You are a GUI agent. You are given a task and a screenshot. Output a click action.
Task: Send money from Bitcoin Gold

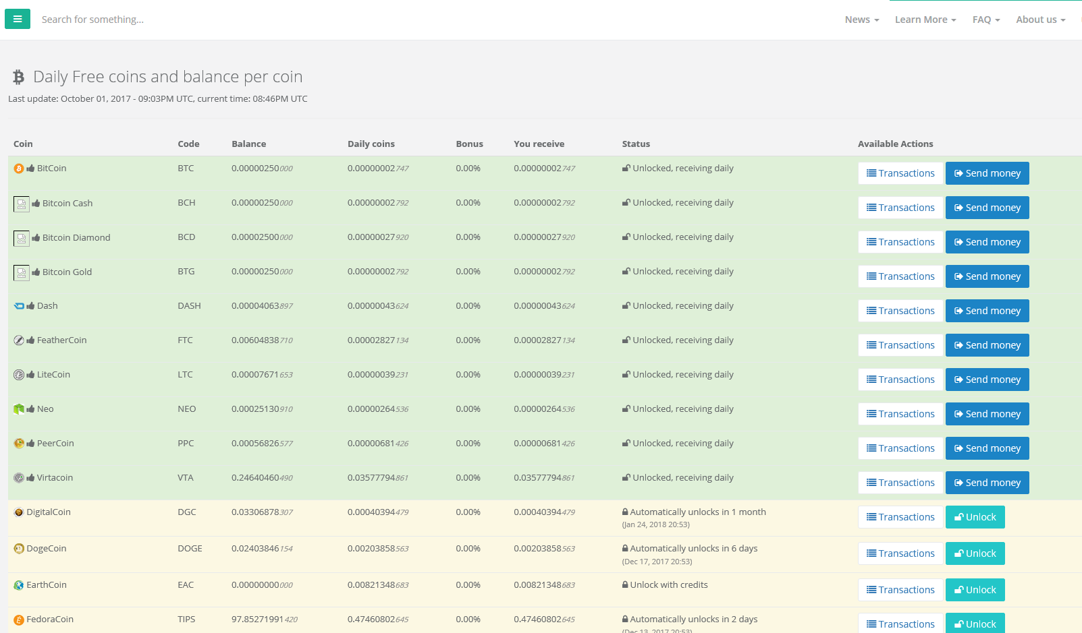pos(987,276)
